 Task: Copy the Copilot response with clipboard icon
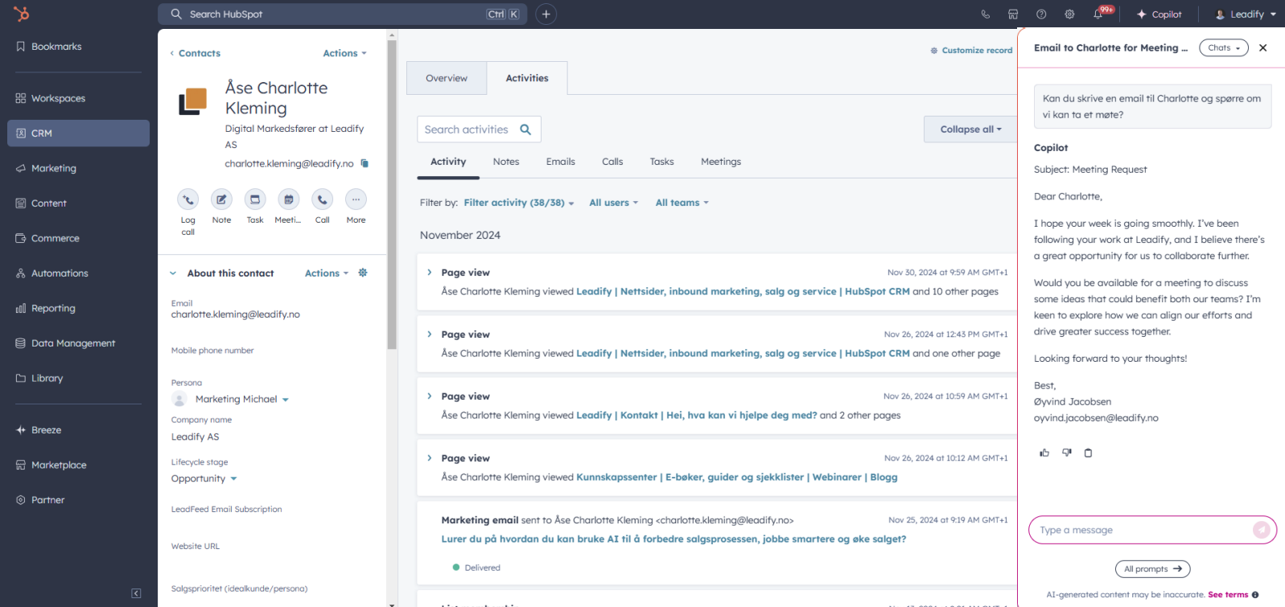(1089, 453)
